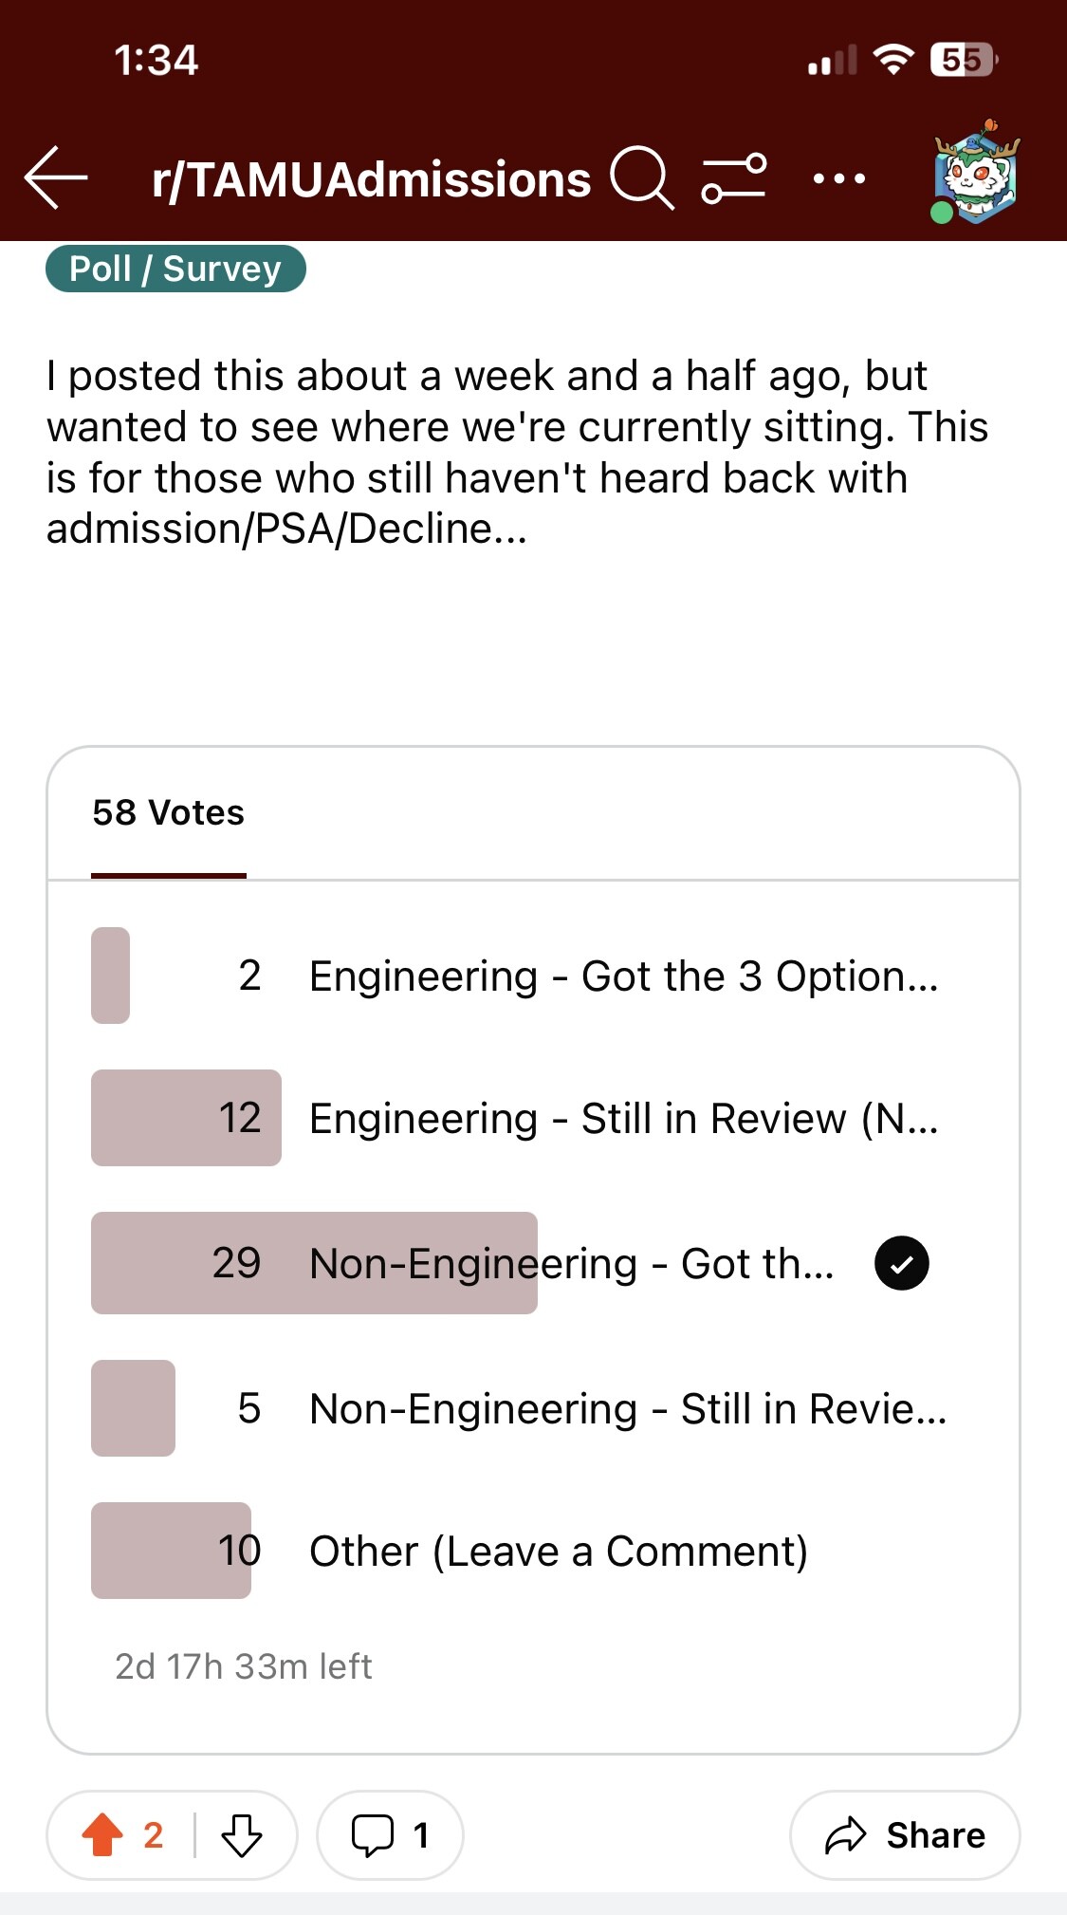Downvote the post

(242, 1834)
